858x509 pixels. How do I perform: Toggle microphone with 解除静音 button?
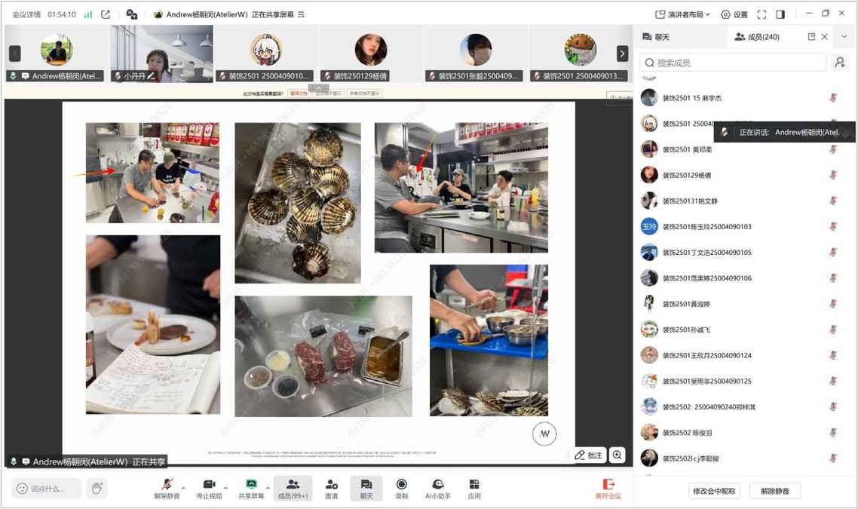[167, 488]
